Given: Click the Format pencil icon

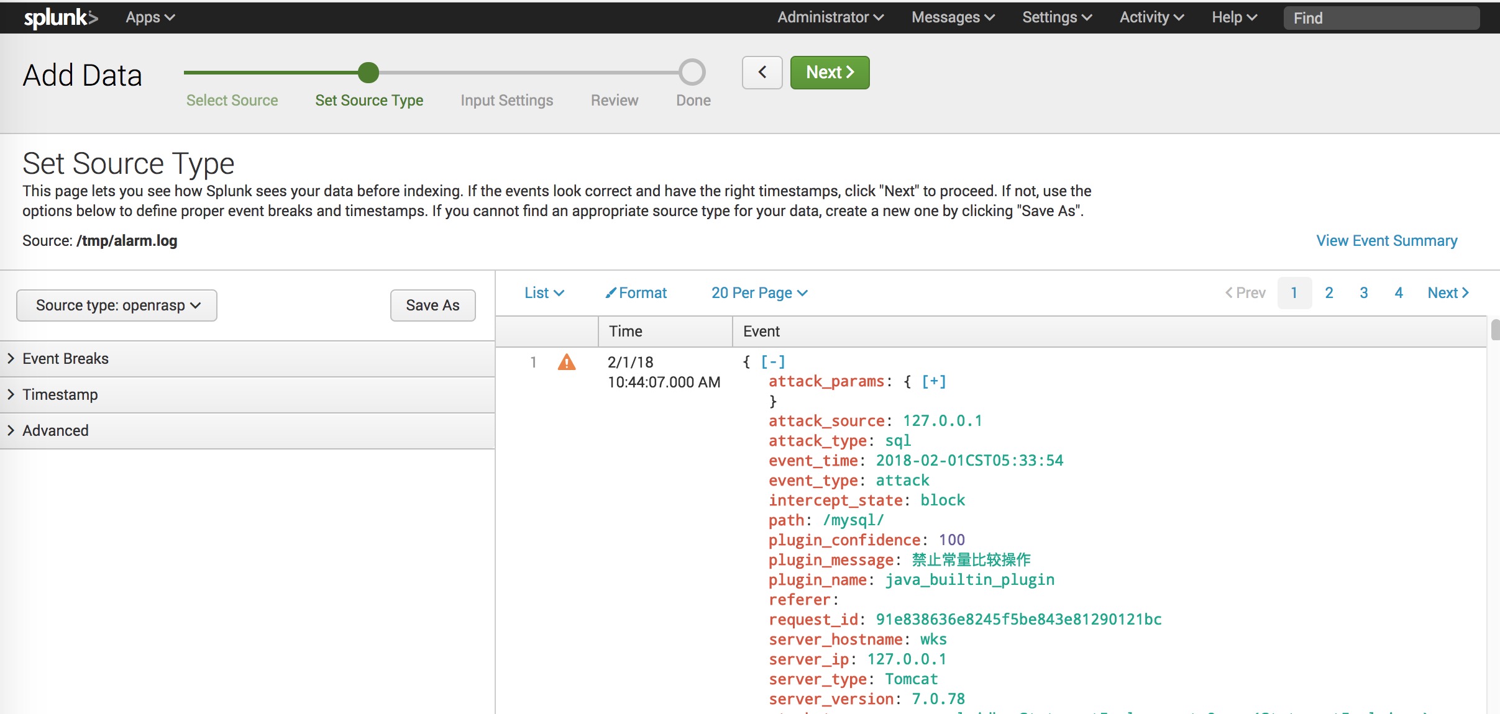Looking at the screenshot, I should 611,292.
